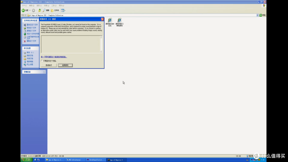The height and width of the screenshot is (162, 288).
Task: Select Rename this file task link
Action: (x=32, y=25)
